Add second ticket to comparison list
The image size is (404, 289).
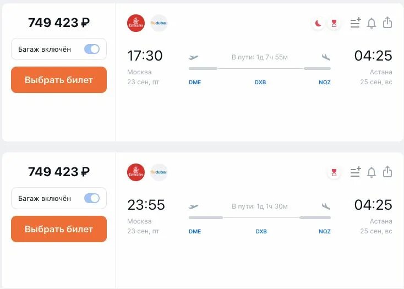tap(356, 172)
